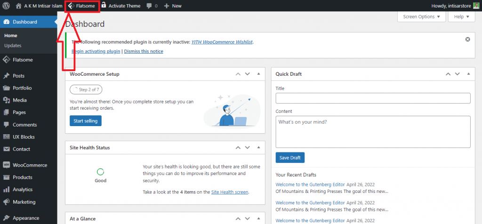Screen dimensions: 482x224
Task: Click the Comments speech bubble icon
Action: point(7,125)
